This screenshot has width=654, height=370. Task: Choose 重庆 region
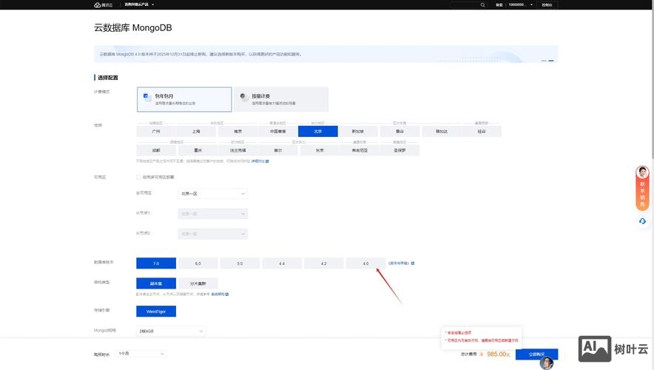(x=198, y=150)
